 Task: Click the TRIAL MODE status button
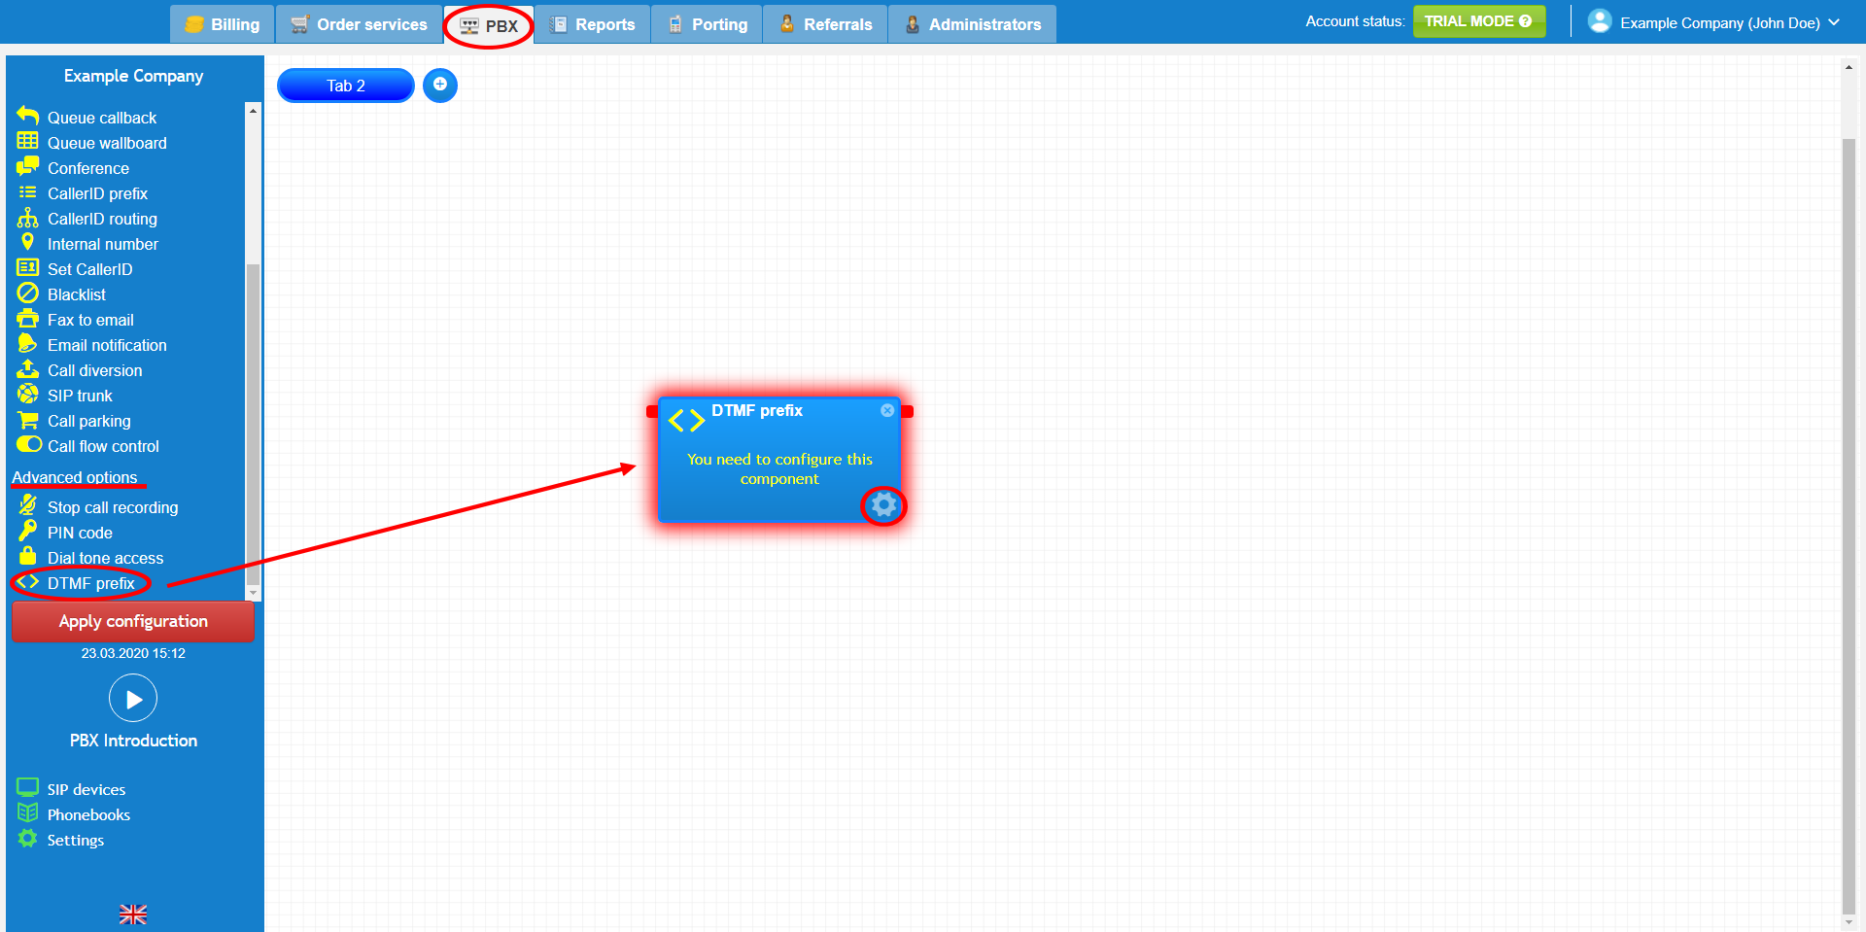pos(1479,21)
